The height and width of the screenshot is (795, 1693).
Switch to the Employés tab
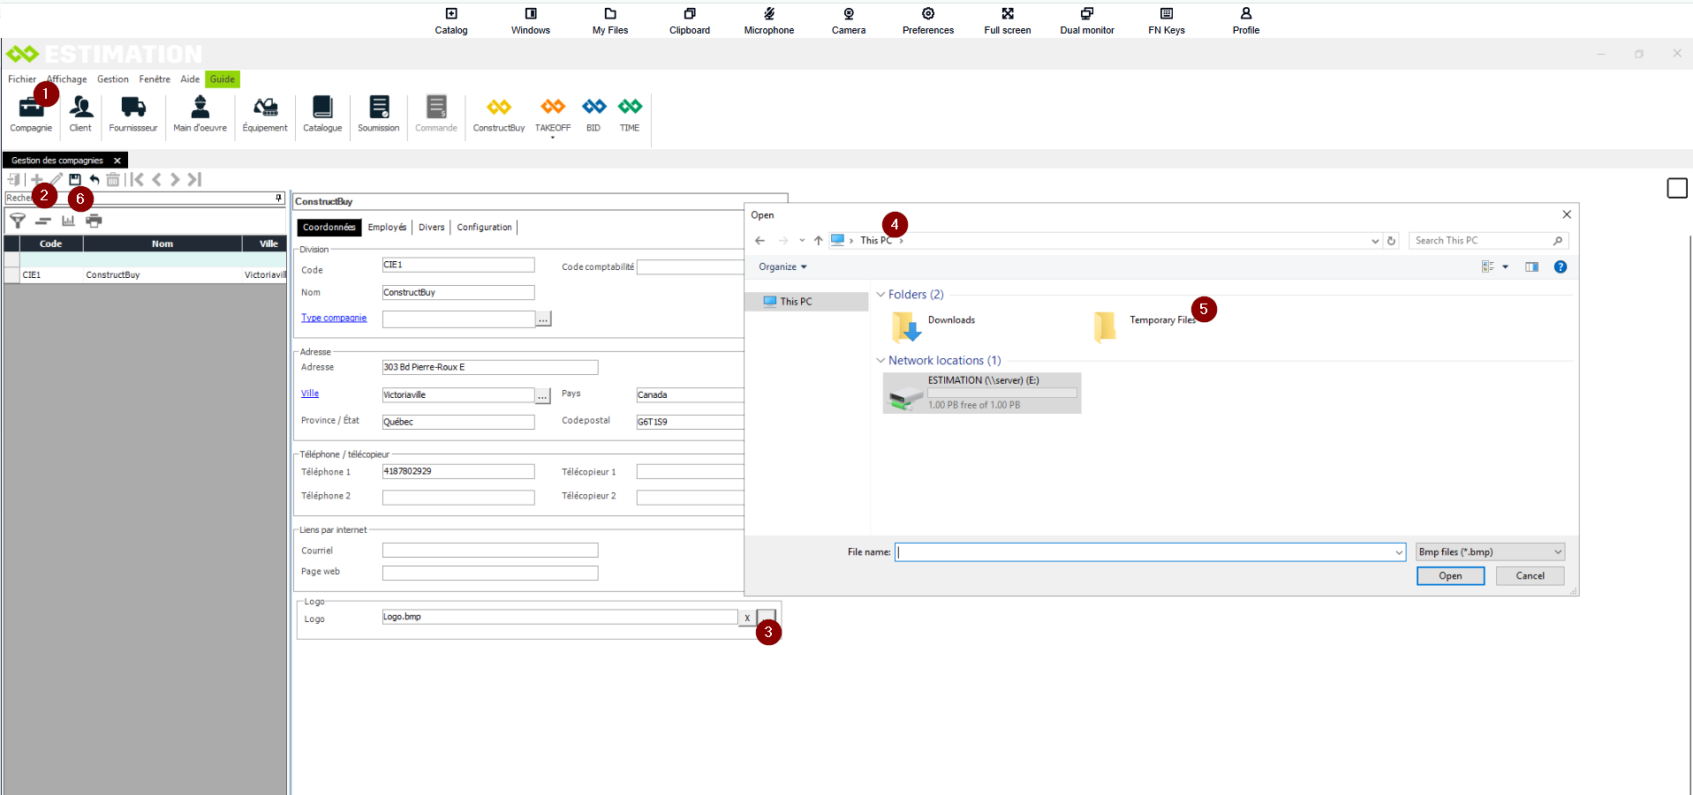387,228
